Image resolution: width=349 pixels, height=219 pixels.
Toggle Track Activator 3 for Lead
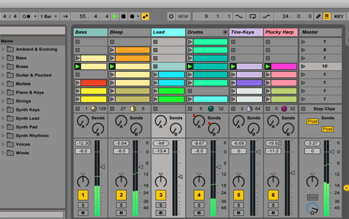coord(161,195)
